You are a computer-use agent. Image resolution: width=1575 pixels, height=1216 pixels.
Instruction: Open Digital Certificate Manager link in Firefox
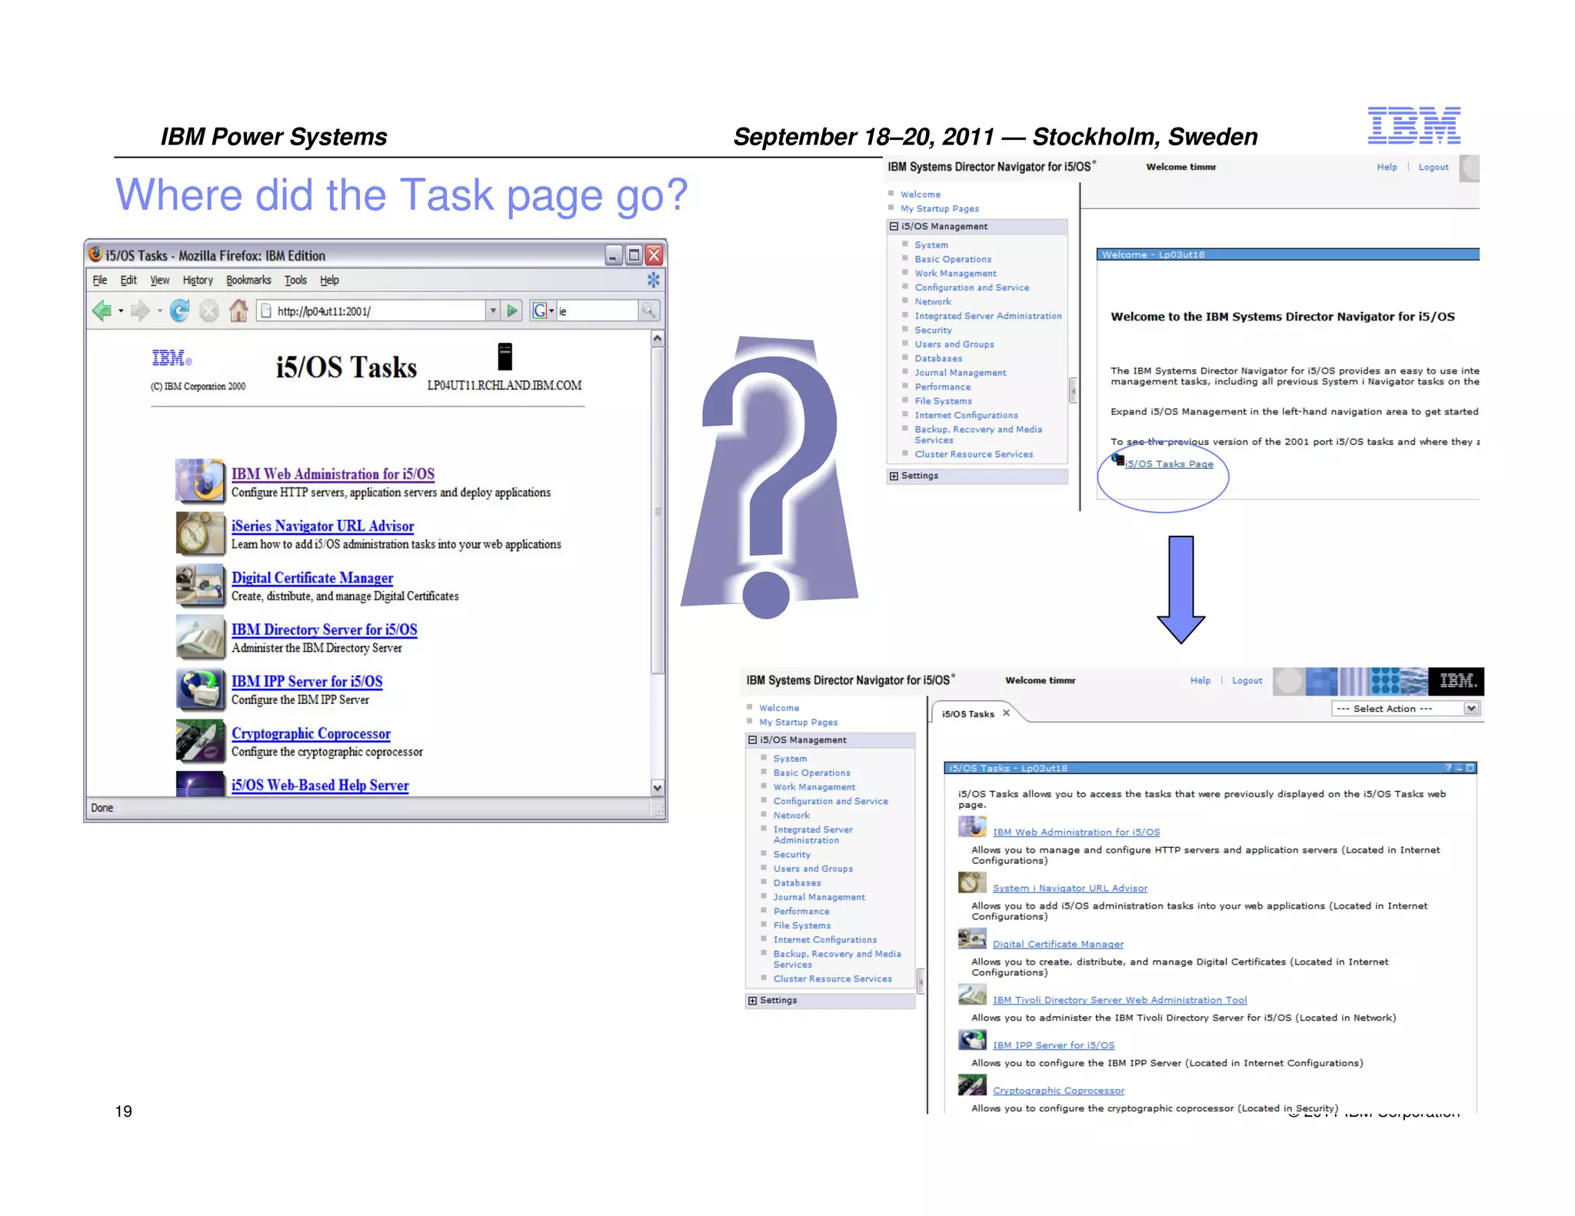tap(312, 578)
